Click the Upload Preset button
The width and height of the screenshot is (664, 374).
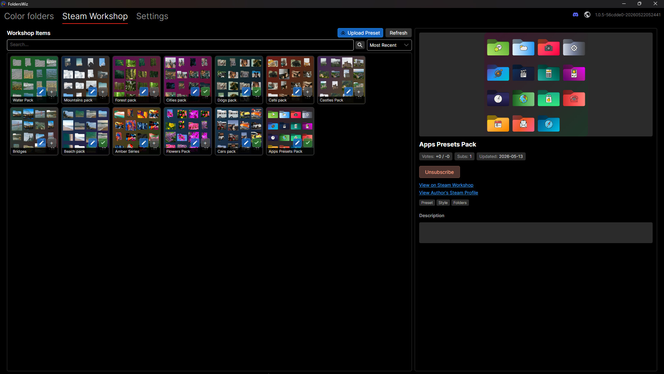click(x=360, y=33)
